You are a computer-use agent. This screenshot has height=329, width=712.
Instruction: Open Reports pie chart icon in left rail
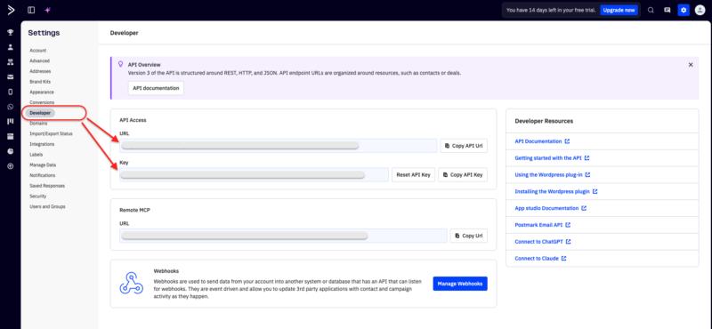(11, 151)
